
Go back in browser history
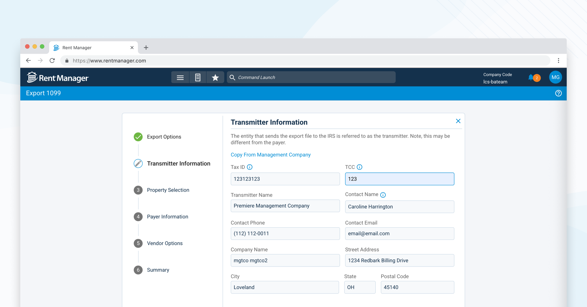(x=28, y=60)
